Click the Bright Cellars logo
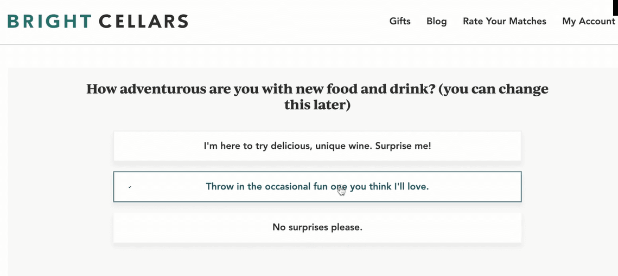Screen dimensions: 618x276 pos(98,21)
